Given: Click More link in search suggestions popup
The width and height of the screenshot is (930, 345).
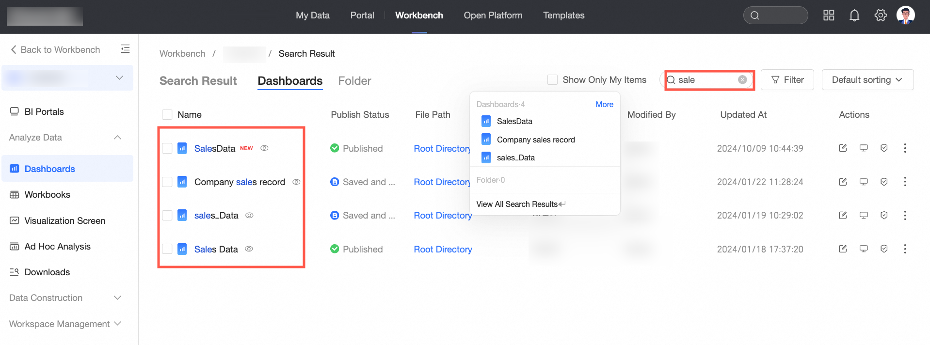Looking at the screenshot, I should click(604, 104).
